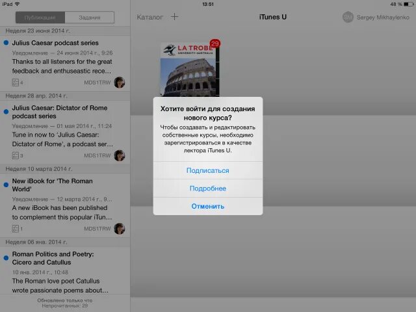Tap the 13:51 clock in status bar

208,4
